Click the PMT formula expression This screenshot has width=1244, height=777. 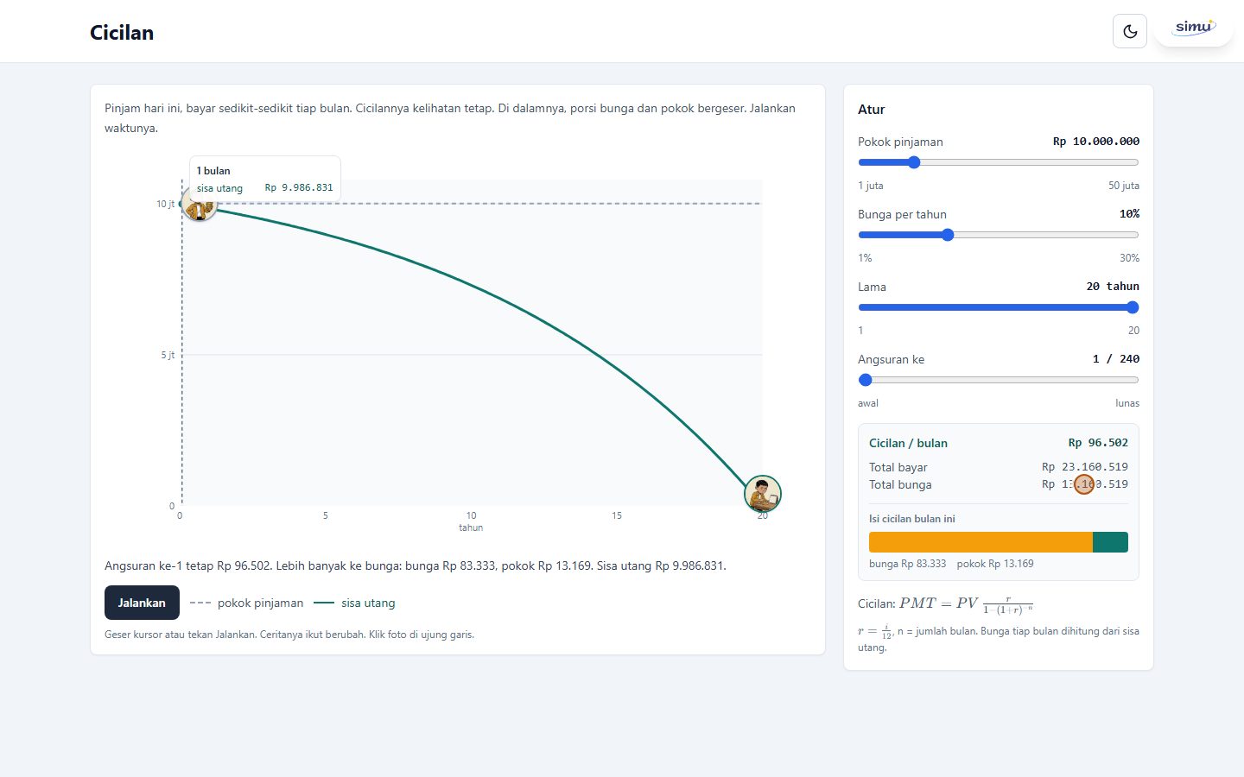click(x=967, y=604)
